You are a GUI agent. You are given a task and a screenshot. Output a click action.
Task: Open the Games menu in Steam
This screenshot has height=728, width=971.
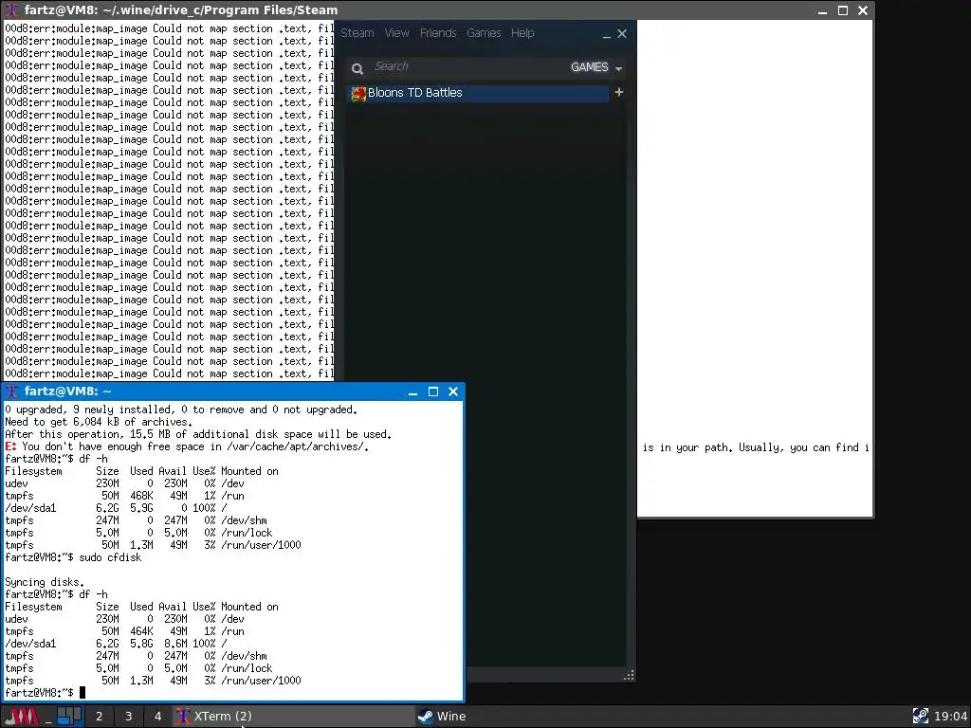click(x=484, y=33)
